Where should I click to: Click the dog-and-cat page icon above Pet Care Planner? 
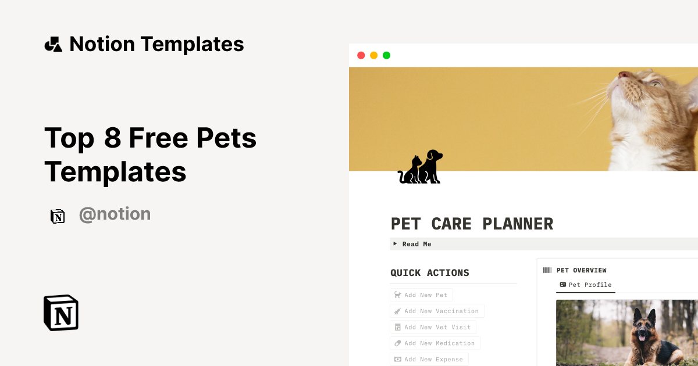(421, 167)
